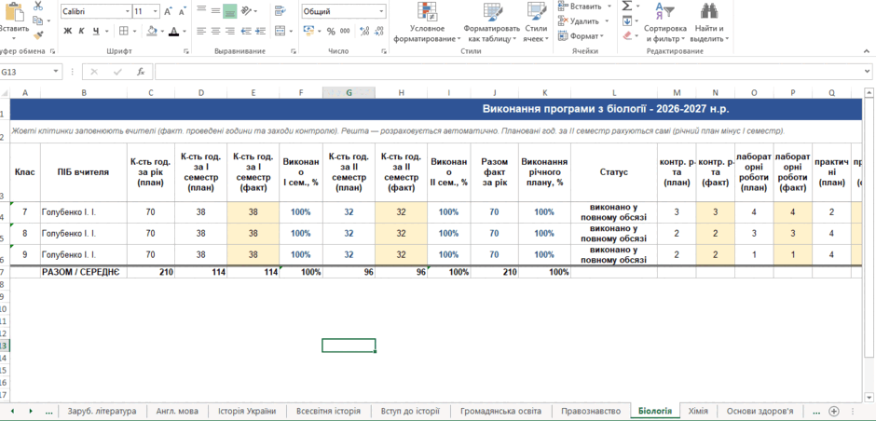The height and width of the screenshot is (421, 876).
Task: Align text right
Action: 229,31
